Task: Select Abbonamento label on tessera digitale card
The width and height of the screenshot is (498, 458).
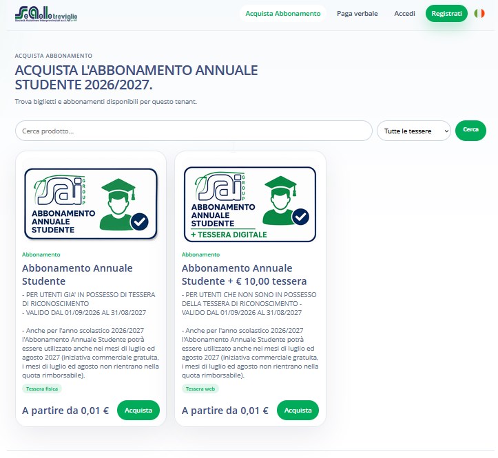Action: 200,254
